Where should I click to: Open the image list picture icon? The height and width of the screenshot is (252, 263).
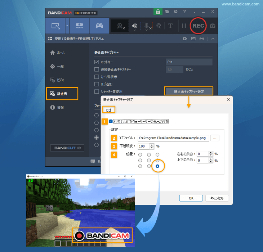tap(193, 39)
